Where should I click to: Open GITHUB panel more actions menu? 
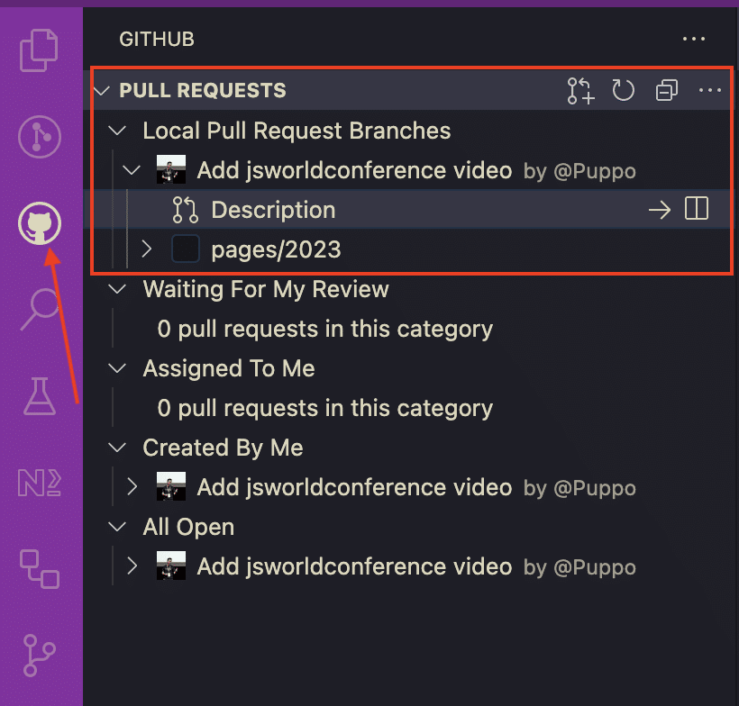tap(694, 39)
